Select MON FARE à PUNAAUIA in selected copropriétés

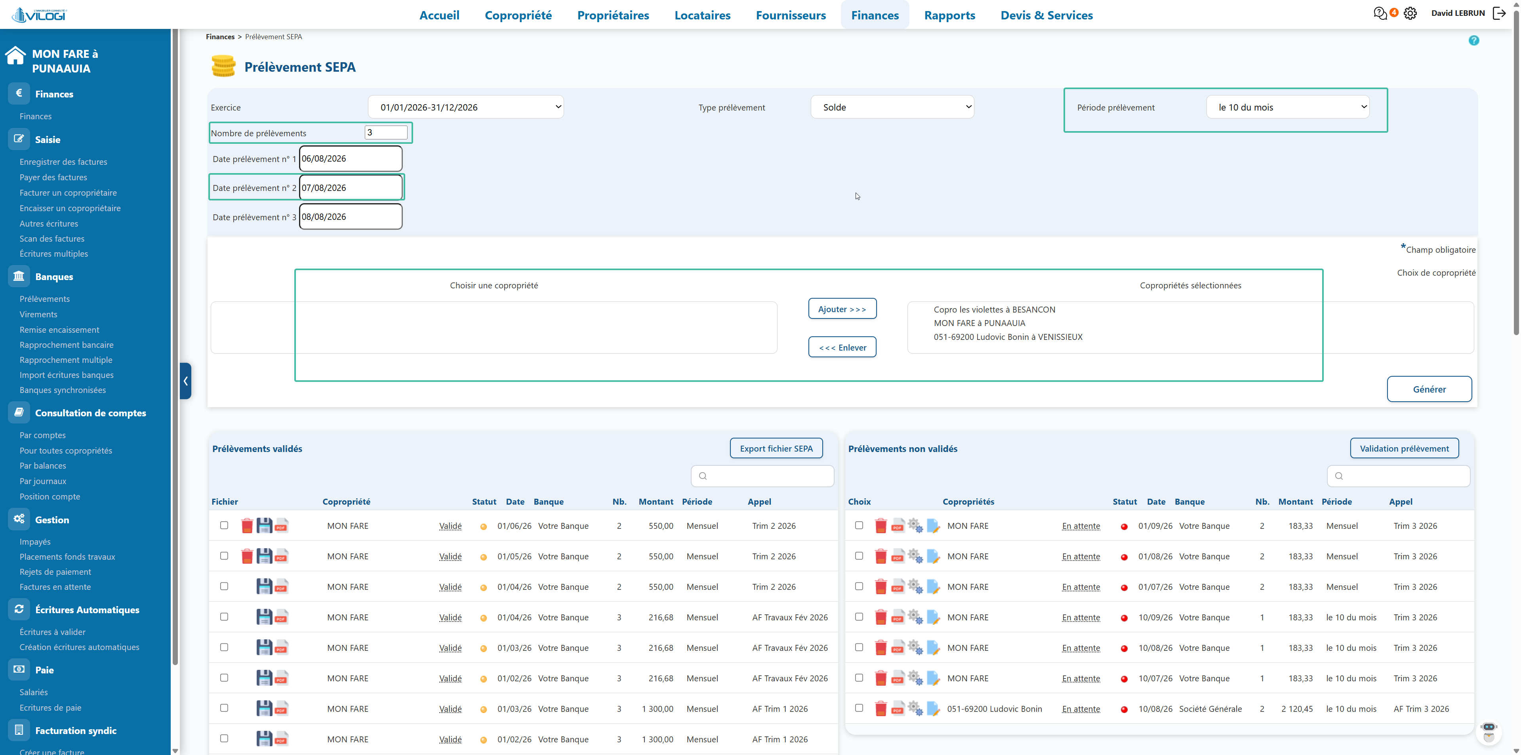[980, 323]
